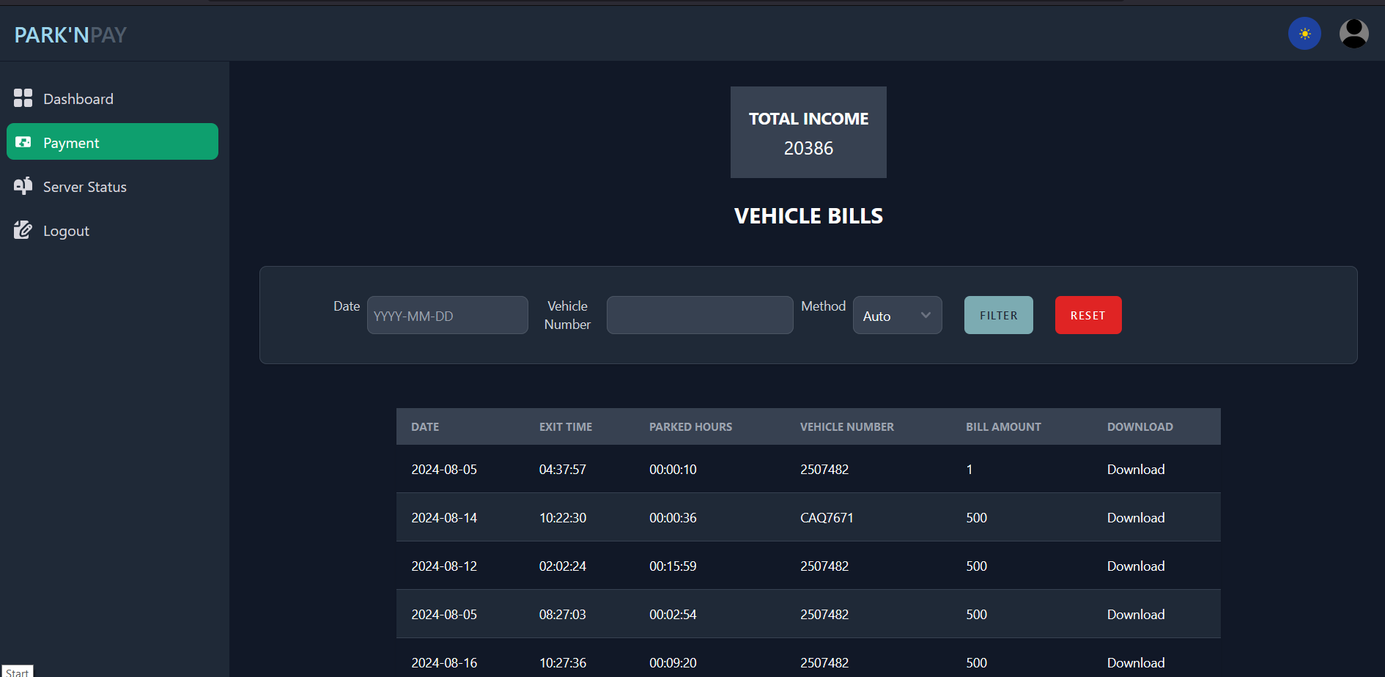The width and height of the screenshot is (1385, 677).
Task: Click the date cell 2024-08-16
Action: tap(444, 663)
